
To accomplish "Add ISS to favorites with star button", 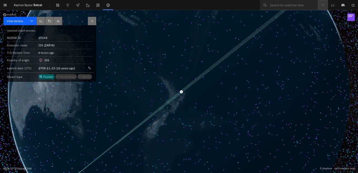I will click(58, 21).
